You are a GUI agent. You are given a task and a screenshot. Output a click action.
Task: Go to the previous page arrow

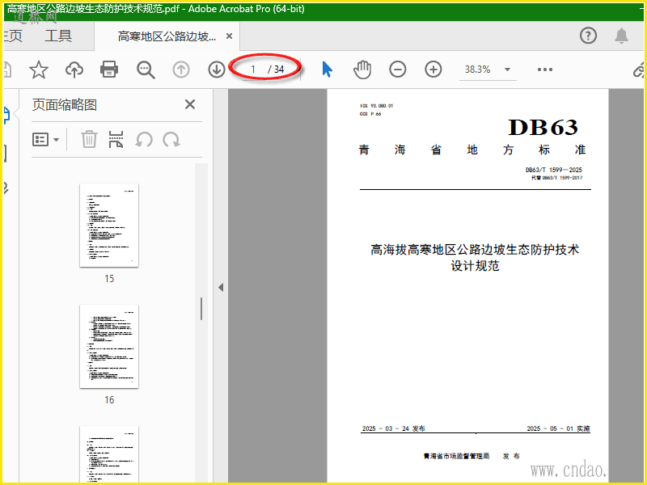180,70
